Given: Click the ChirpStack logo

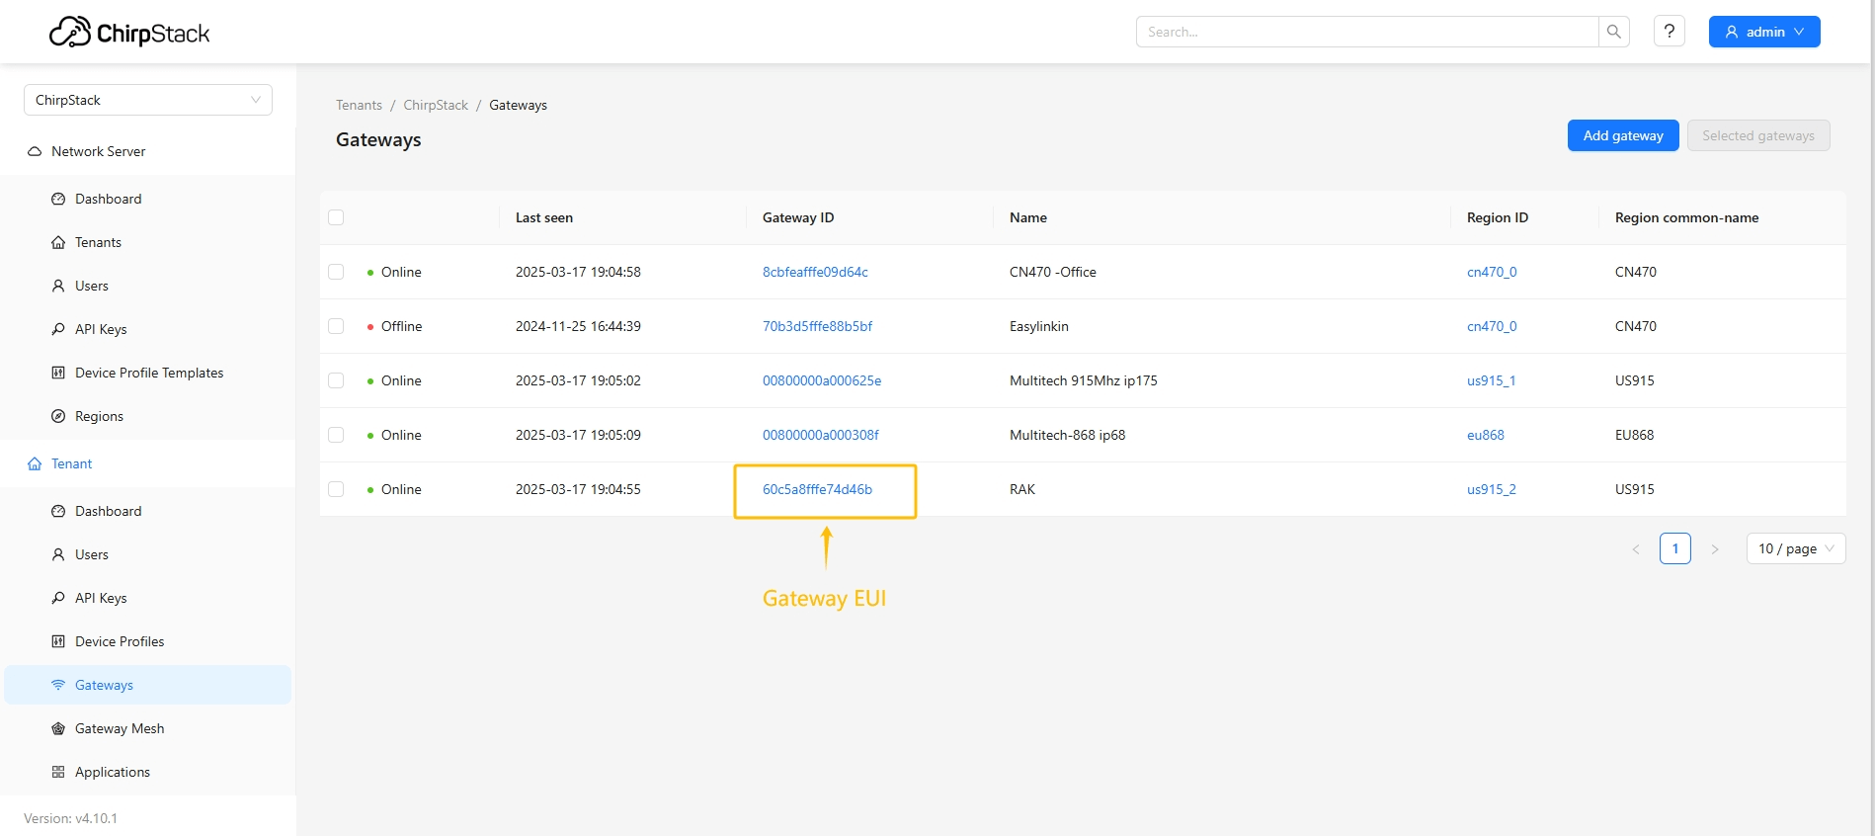Looking at the screenshot, I should (x=129, y=33).
